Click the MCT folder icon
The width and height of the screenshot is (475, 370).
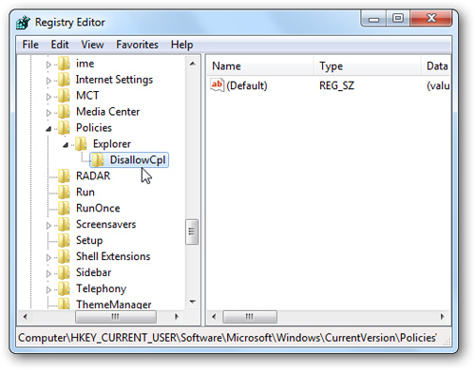click(x=64, y=96)
